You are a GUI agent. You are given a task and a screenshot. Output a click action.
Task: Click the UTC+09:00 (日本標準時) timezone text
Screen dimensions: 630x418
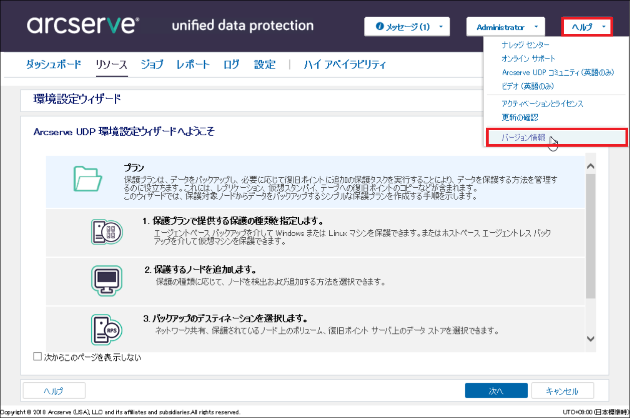[x=594, y=412]
